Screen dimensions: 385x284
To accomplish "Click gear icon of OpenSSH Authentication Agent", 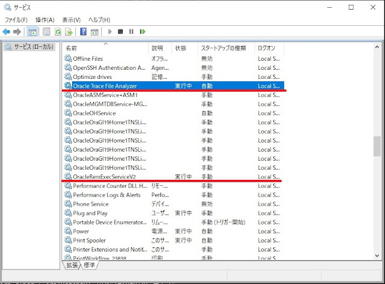I will click(68, 67).
